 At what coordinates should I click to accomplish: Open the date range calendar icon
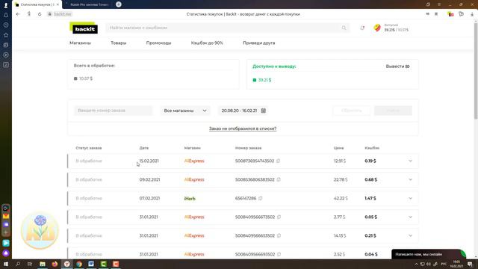click(x=264, y=111)
